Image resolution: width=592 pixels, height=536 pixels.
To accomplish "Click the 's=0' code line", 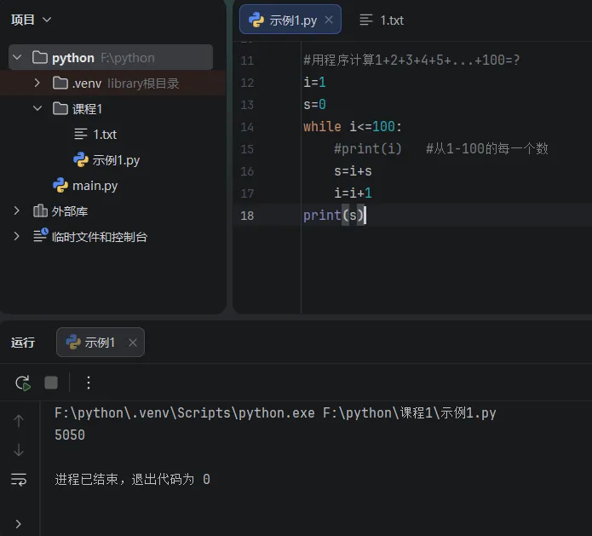I will pos(314,104).
